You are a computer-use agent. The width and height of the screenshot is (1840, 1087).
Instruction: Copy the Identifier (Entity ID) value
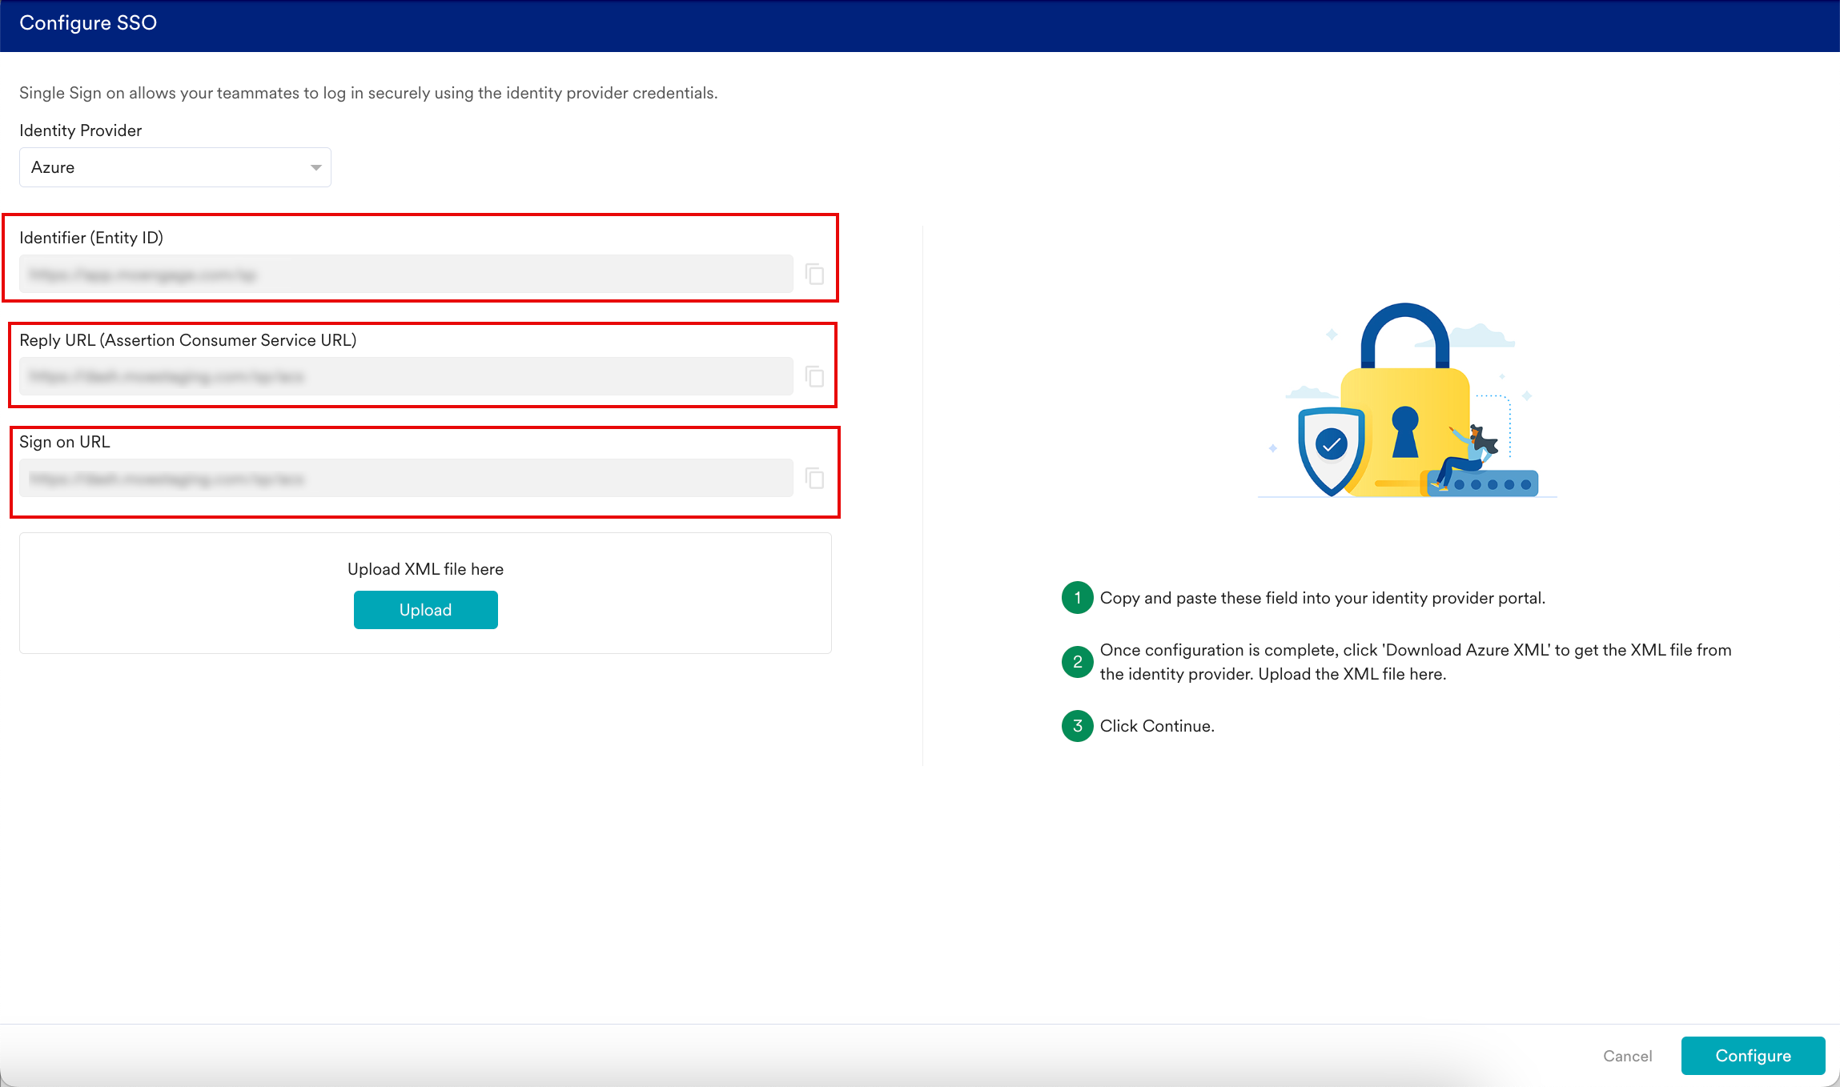point(814,275)
